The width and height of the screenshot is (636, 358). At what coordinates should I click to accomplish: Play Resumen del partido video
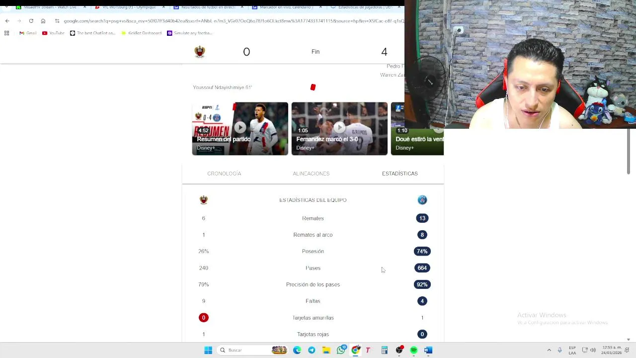pyautogui.click(x=240, y=128)
